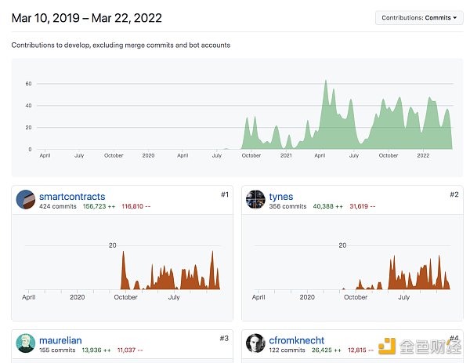Open the maurelian avatar picture
The height and width of the screenshot is (363, 470).
[25, 343]
